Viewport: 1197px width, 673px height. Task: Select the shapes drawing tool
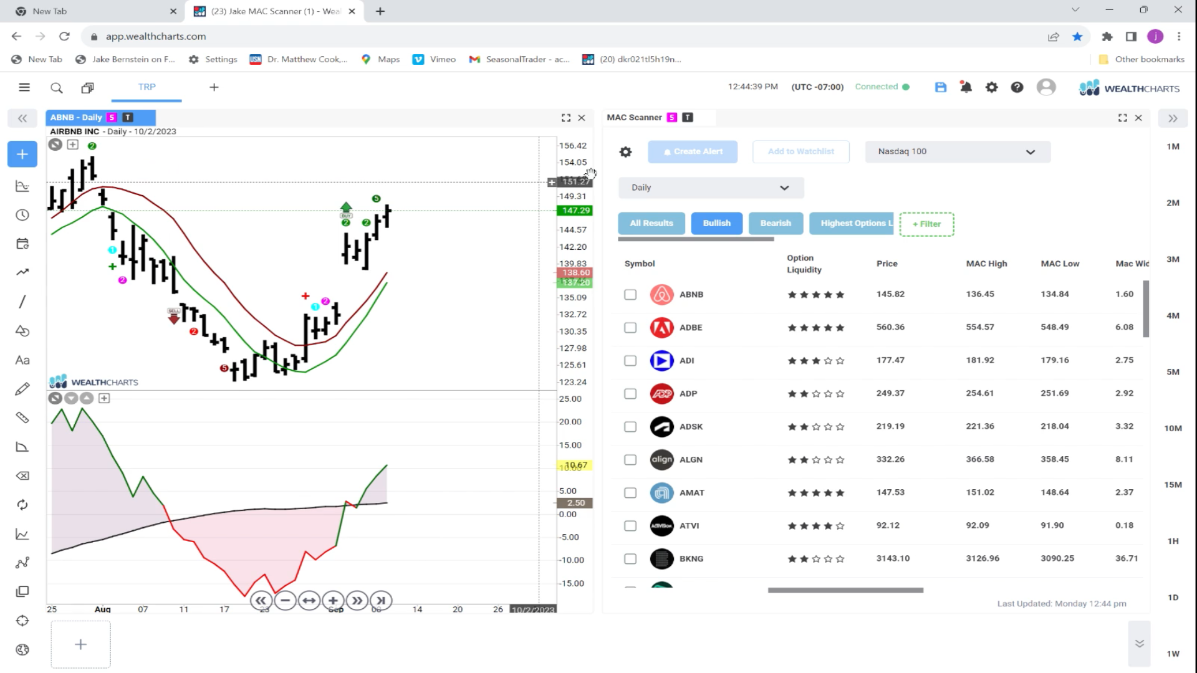22,331
